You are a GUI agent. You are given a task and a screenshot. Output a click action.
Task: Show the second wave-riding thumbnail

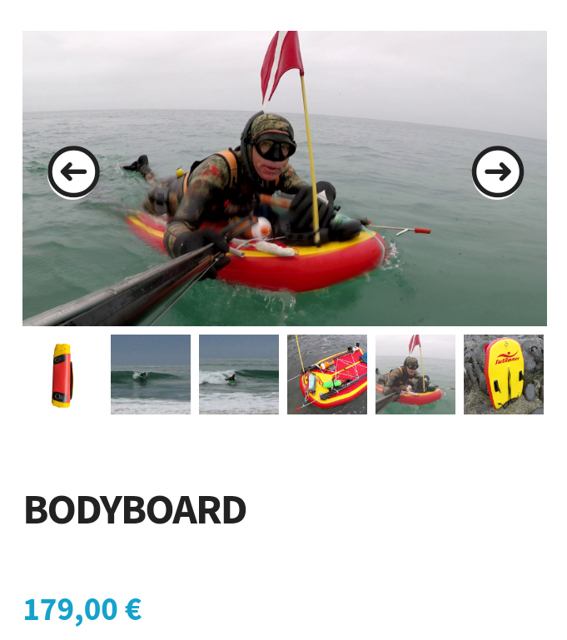239,375
